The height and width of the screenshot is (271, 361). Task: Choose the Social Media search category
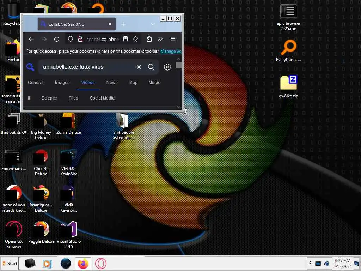point(102,98)
